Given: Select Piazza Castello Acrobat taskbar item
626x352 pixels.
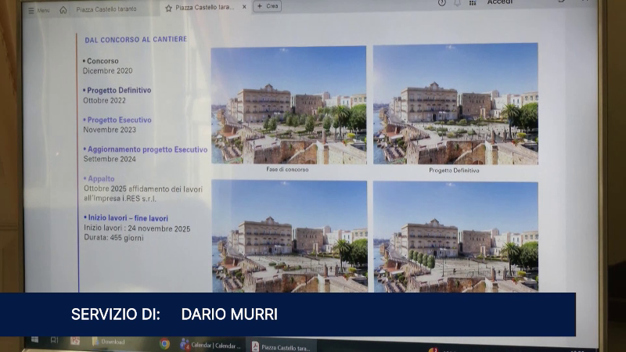Looking at the screenshot, I should coord(282,347).
